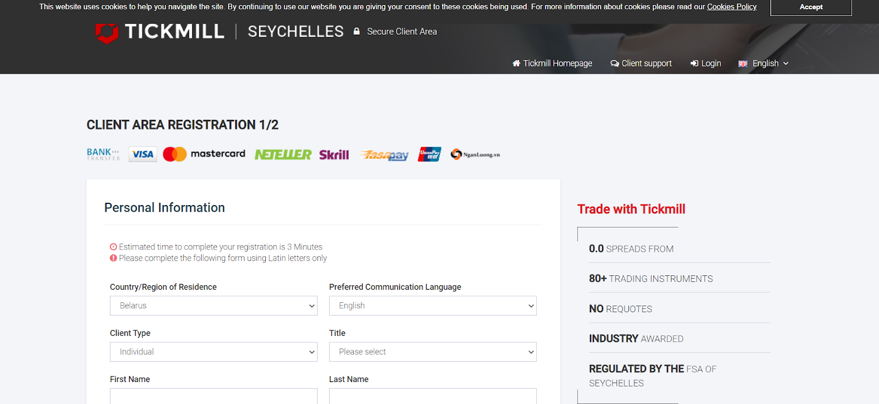The width and height of the screenshot is (879, 404).
Task: Click the Trade with Tickmill heading
Action: pos(631,209)
